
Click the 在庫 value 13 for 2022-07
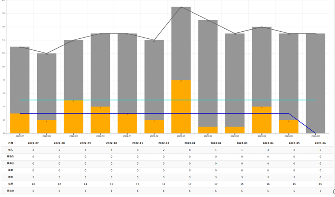tap(33, 184)
